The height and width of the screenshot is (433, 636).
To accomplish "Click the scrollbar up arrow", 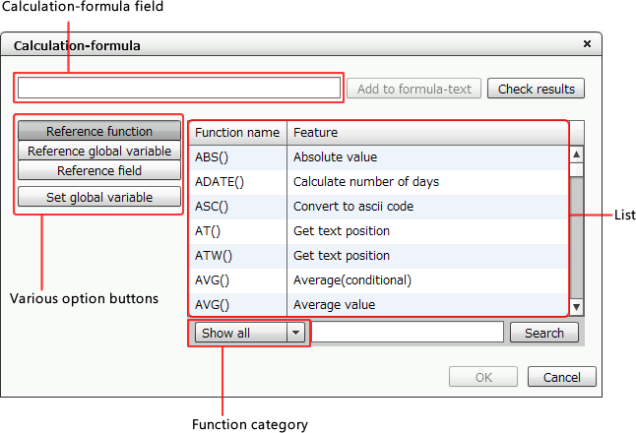I will click(x=576, y=155).
